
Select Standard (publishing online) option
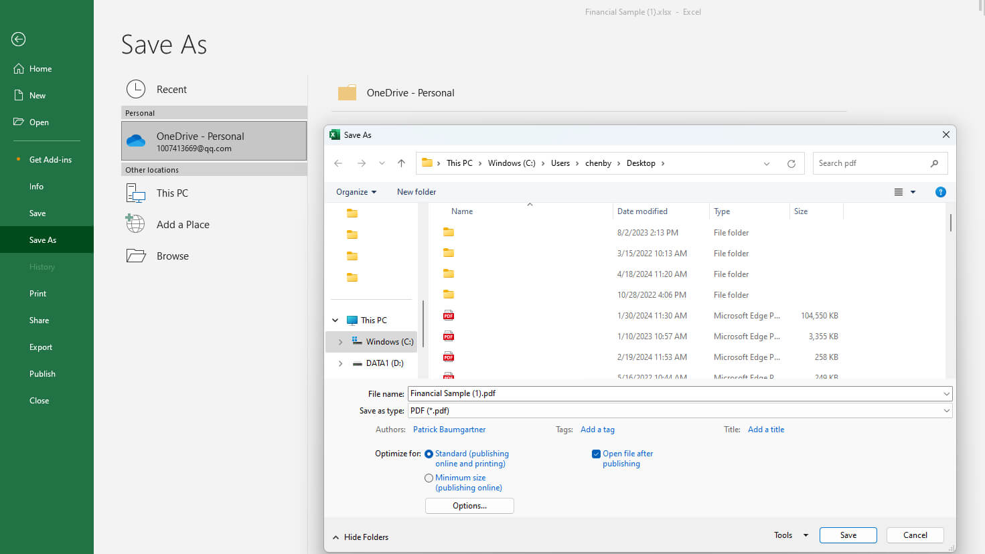[429, 454]
